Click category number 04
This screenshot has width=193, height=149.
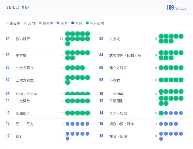(101, 55)
